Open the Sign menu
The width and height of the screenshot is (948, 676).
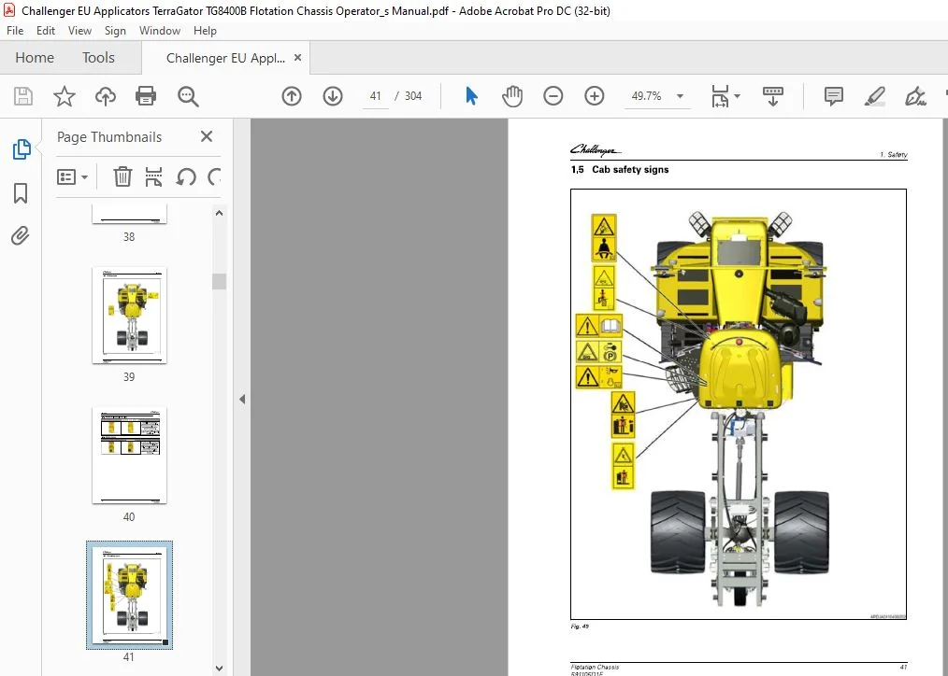coord(115,31)
